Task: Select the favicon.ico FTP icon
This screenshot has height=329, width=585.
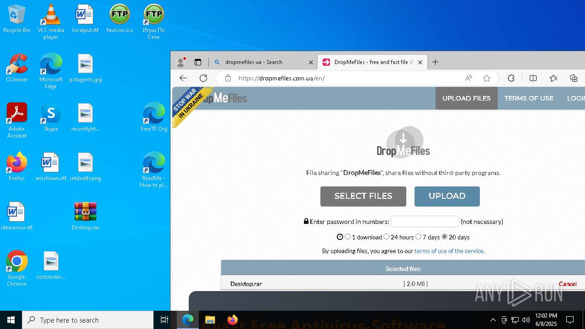Action: pyautogui.click(x=120, y=18)
